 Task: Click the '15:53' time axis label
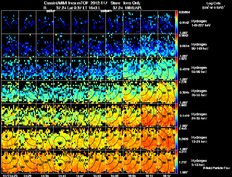[x=97, y=176]
